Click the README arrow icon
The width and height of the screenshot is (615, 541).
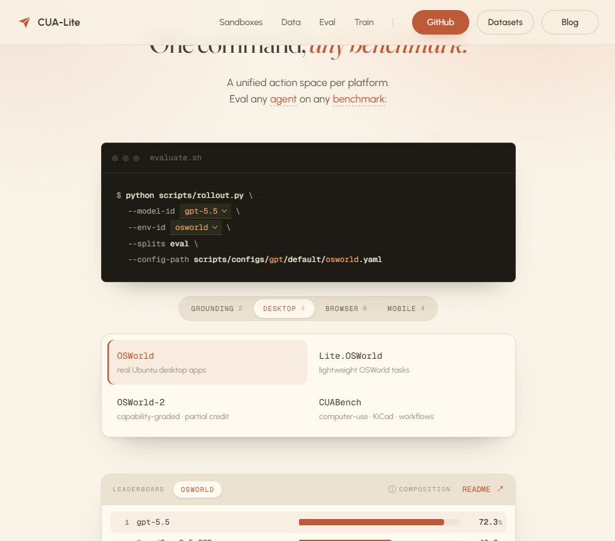500,489
